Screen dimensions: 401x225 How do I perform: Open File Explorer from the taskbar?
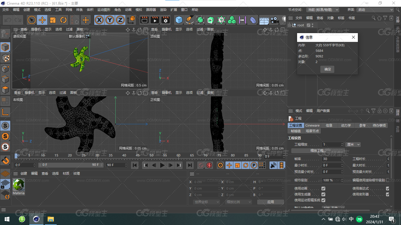51,219
